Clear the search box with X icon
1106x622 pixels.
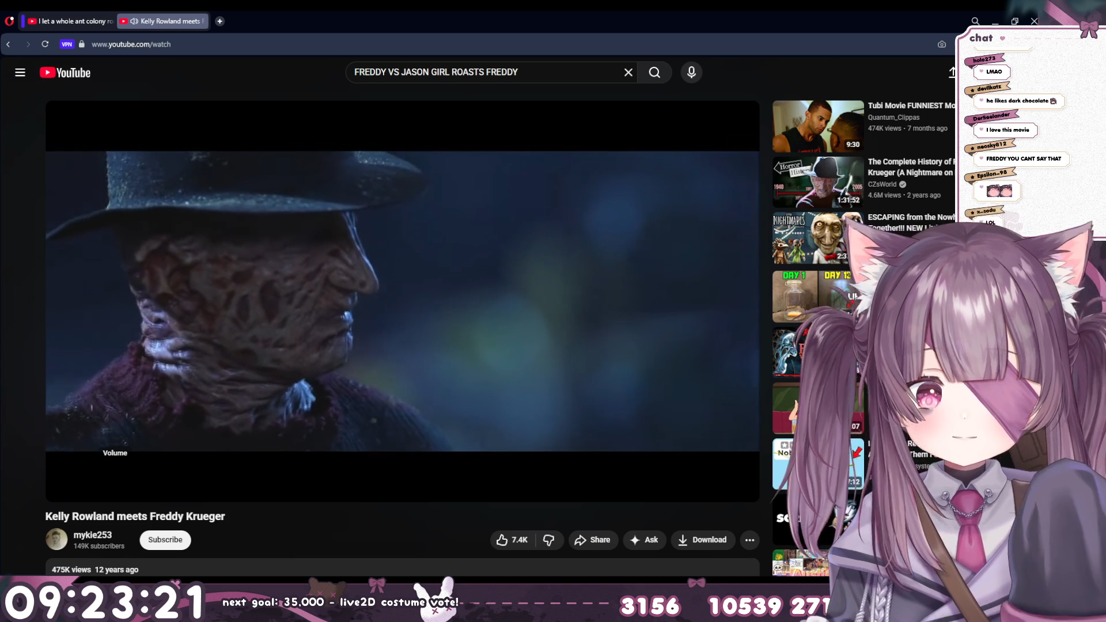628,73
